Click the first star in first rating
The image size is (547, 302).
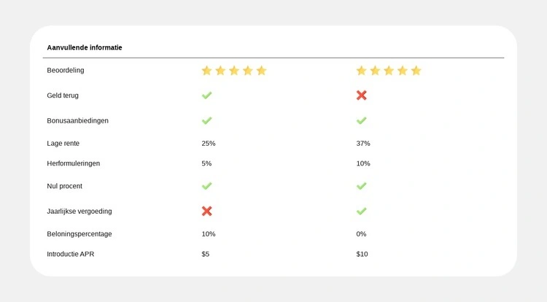pos(206,71)
